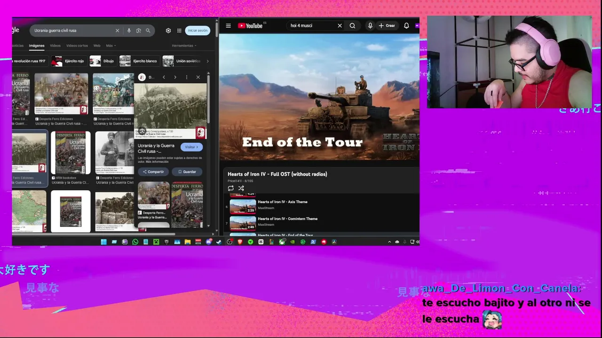Switch to the Videos tab

(x=55, y=46)
